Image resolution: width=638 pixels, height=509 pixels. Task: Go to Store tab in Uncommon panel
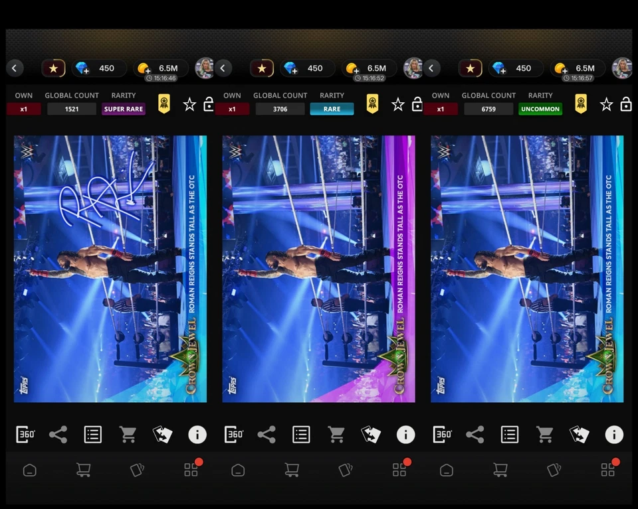[x=500, y=470]
